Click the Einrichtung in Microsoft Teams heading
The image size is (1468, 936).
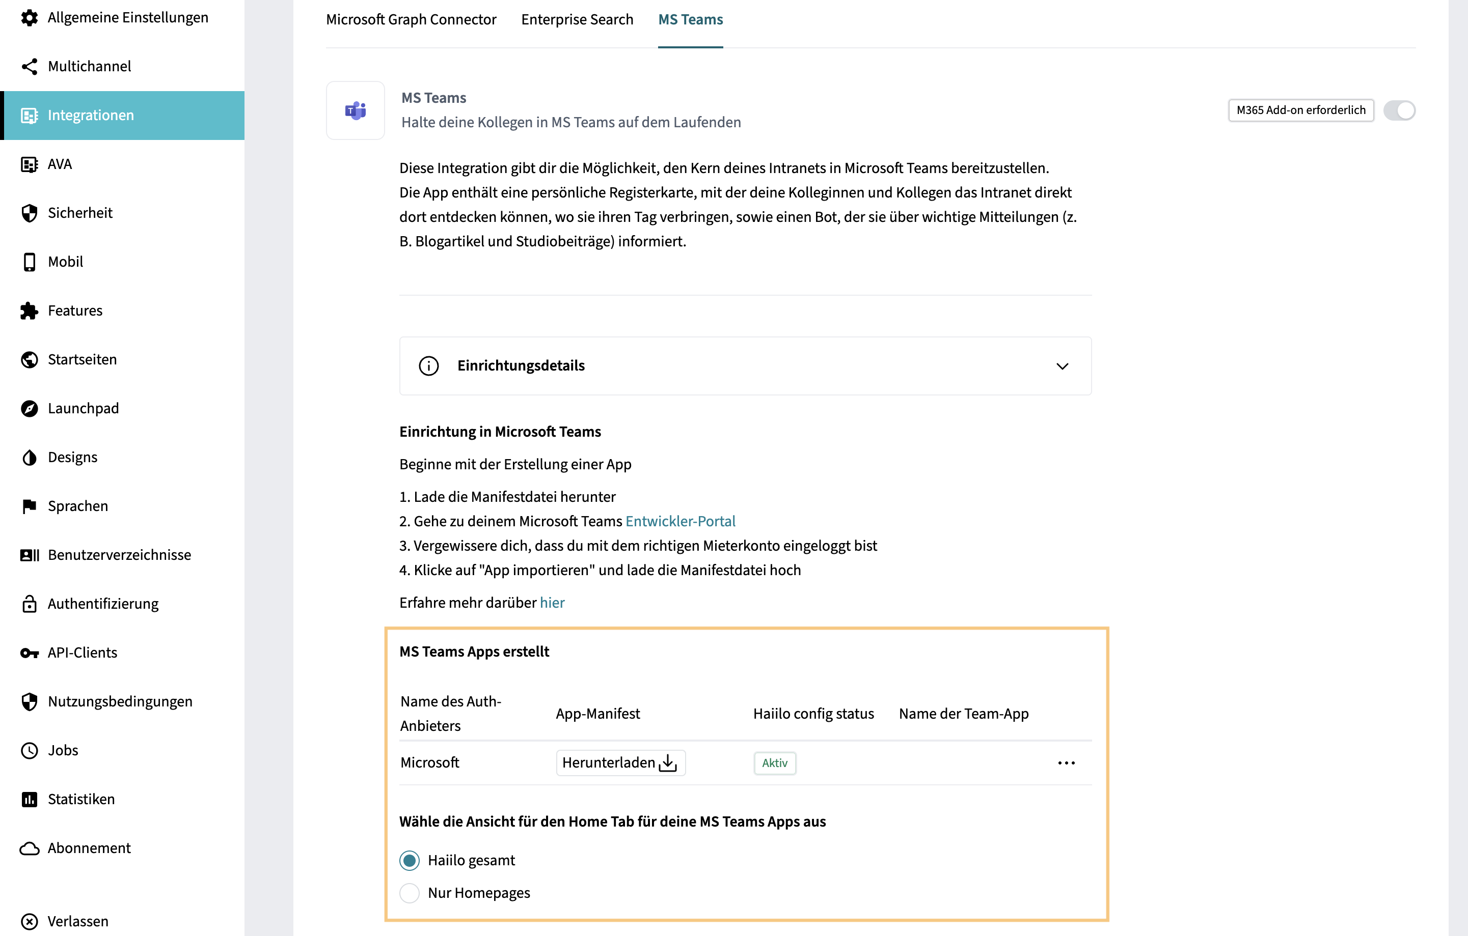click(x=500, y=432)
